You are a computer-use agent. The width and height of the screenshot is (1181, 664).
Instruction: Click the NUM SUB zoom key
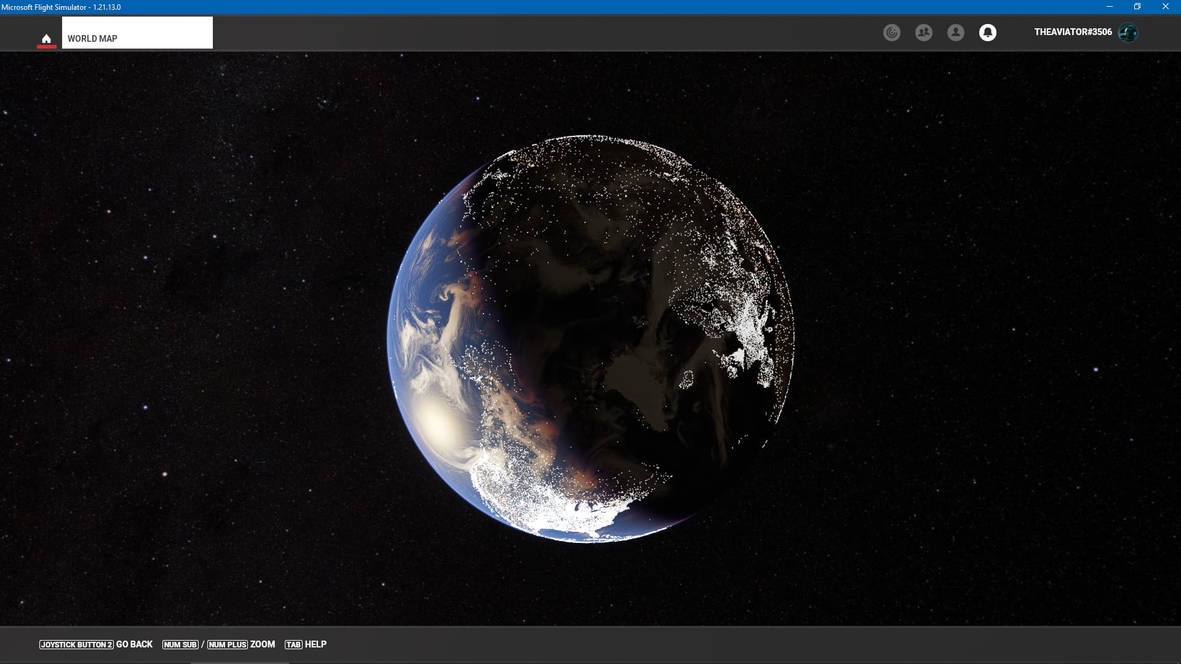(180, 644)
